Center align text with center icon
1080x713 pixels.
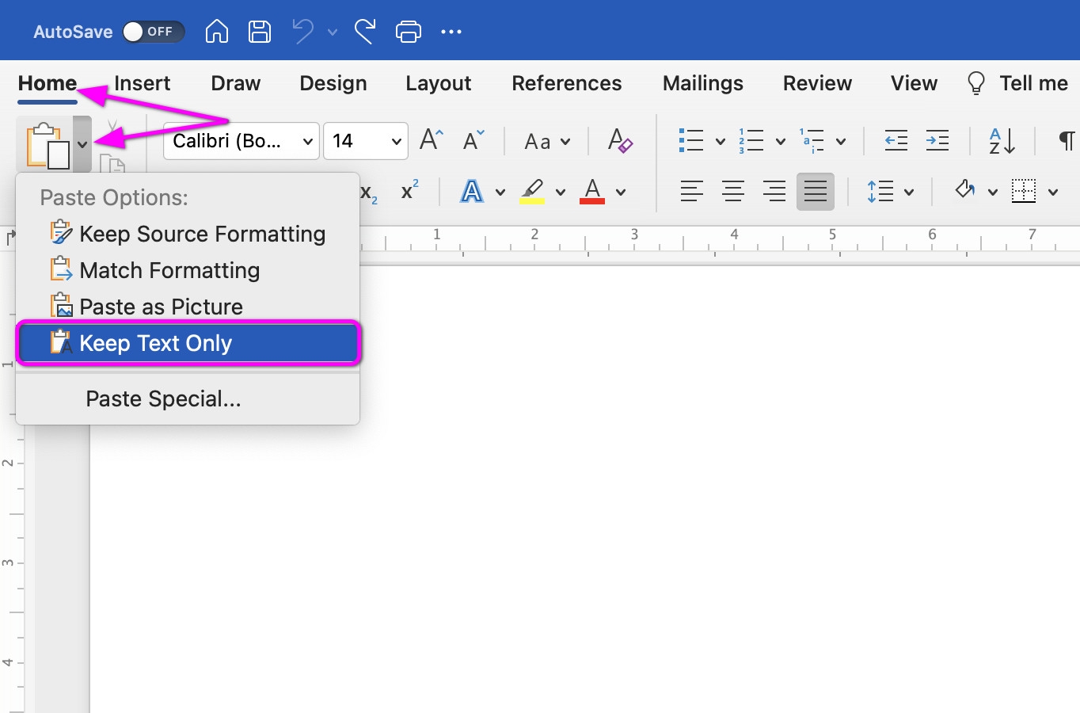tap(732, 192)
